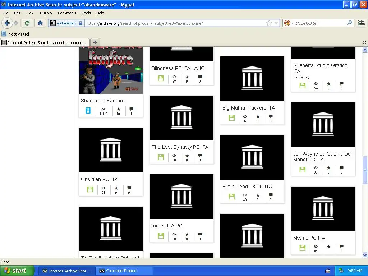368x276 pixels.
Task: Click the floppy icon under Sirenetta Studio Grafico
Action: coord(303,86)
